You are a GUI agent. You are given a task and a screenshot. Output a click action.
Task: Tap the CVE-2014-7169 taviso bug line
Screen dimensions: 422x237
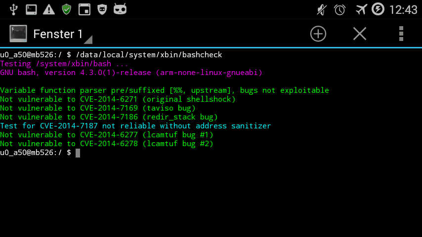point(98,108)
